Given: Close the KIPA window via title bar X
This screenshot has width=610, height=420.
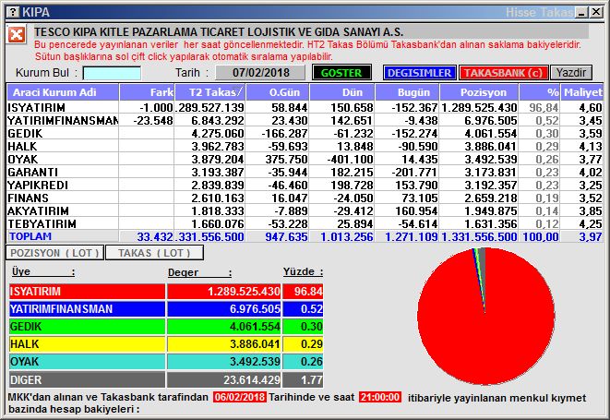Looking at the screenshot, I should click(595, 12).
